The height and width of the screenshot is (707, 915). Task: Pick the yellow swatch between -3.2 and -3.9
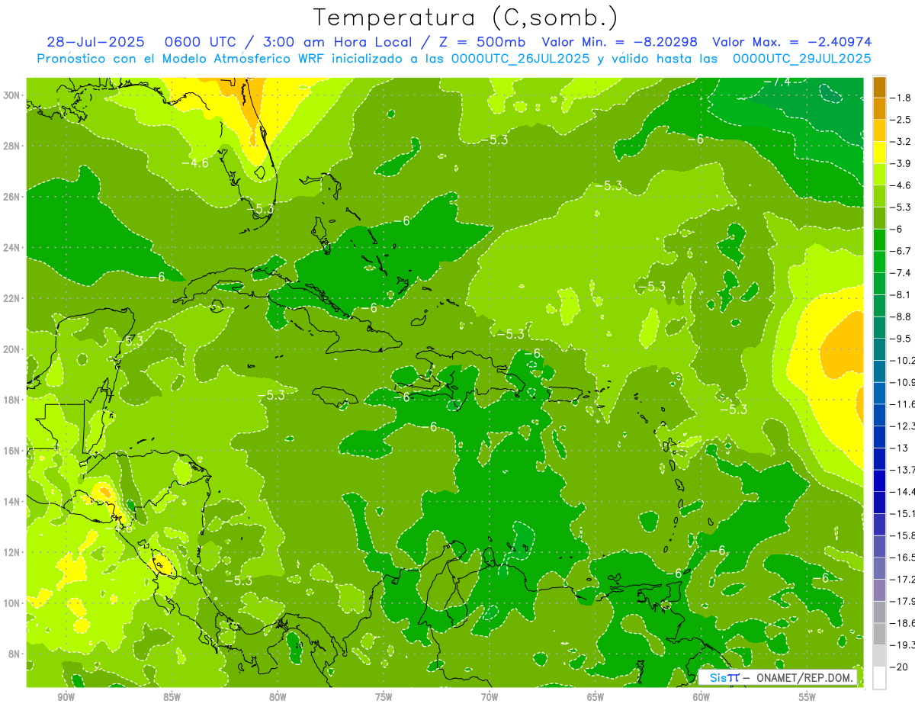(879, 153)
